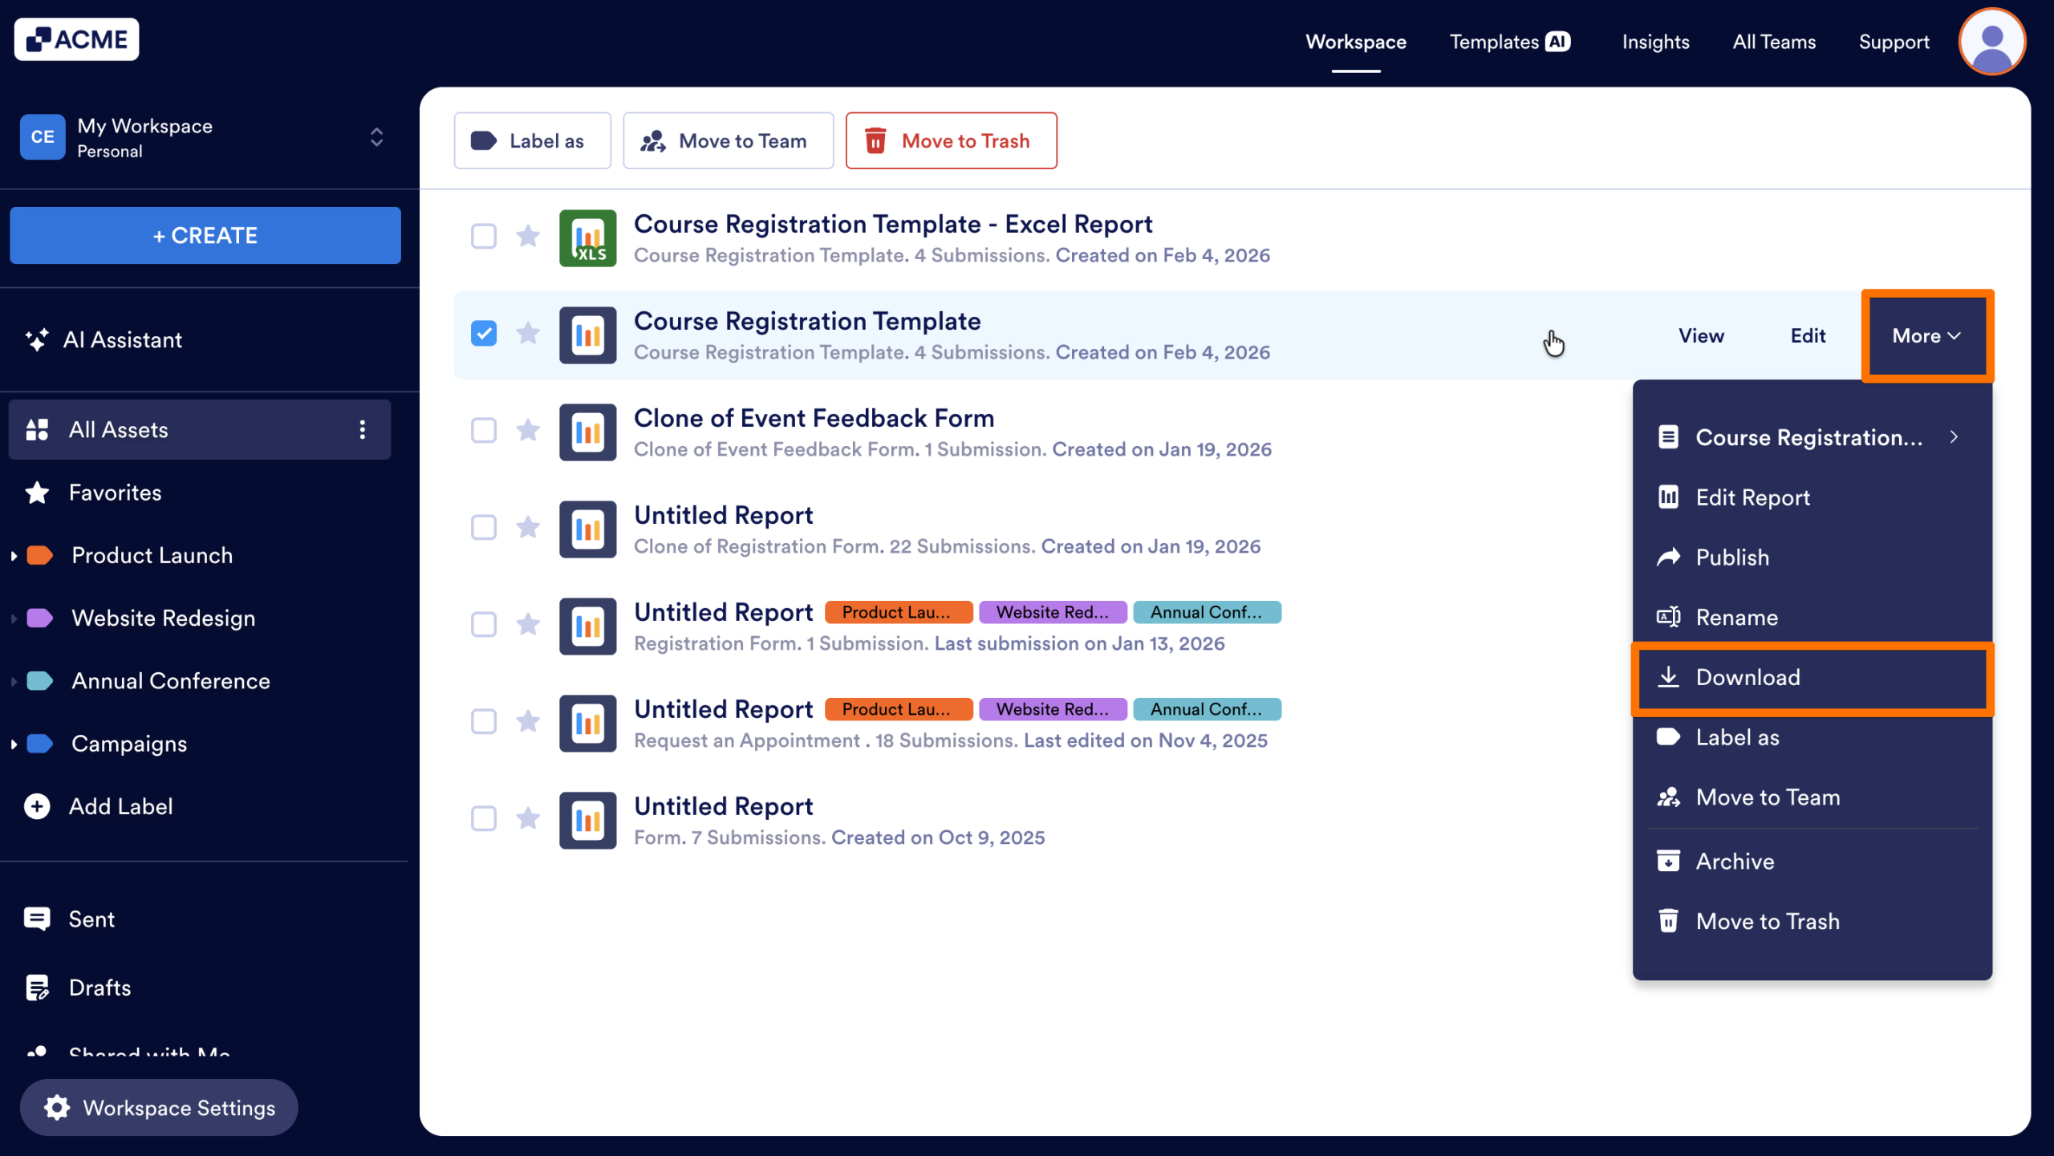Open the Drafts section

[x=99, y=987]
